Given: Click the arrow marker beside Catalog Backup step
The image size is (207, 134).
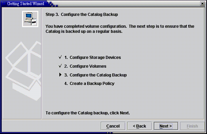Looking at the screenshot, I should point(60,75).
